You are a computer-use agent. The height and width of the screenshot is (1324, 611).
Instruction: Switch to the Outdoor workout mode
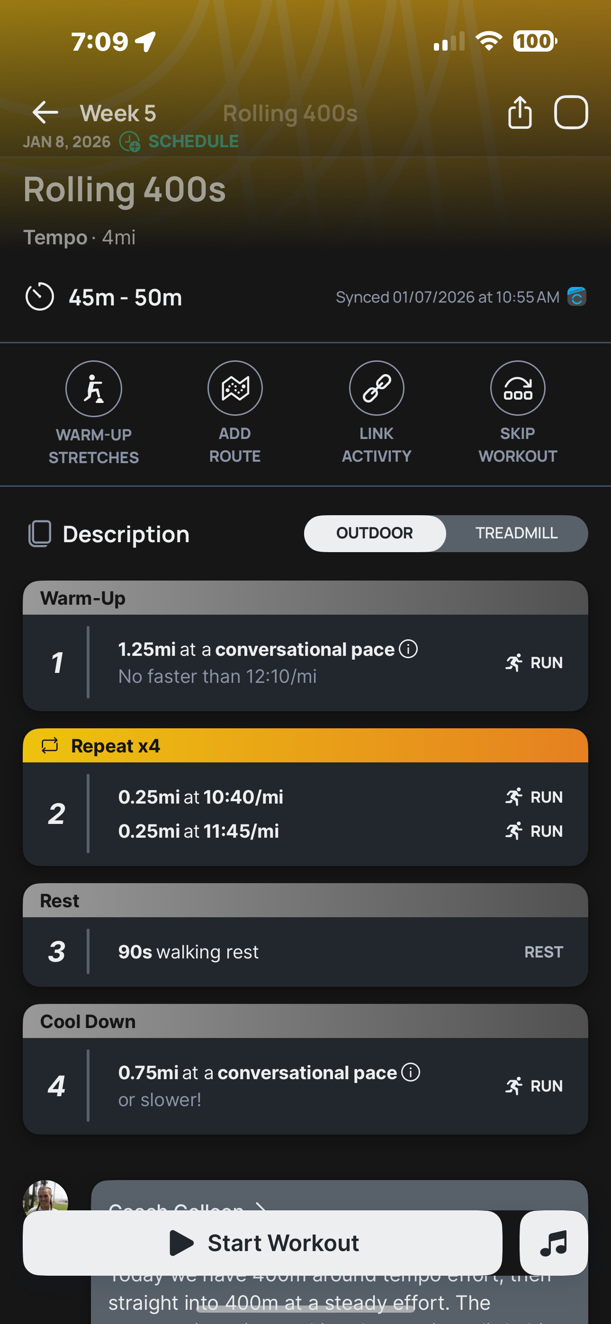pyautogui.click(x=375, y=534)
